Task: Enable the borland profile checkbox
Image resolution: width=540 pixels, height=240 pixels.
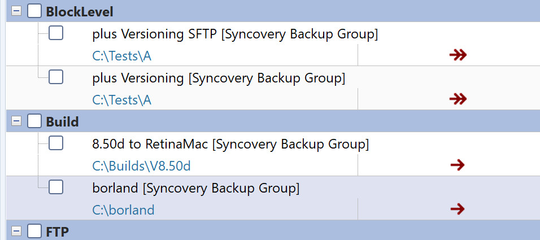Action: click(56, 187)
